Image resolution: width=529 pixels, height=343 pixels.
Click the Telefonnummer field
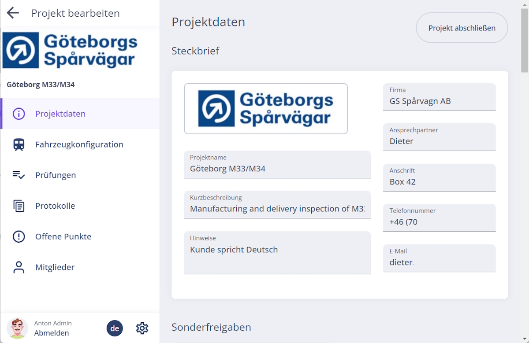pos(439,221)
